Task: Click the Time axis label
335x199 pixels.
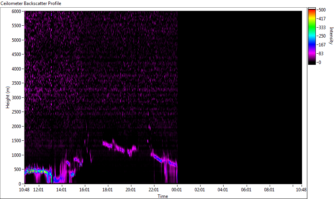Action: click(163, 196)
